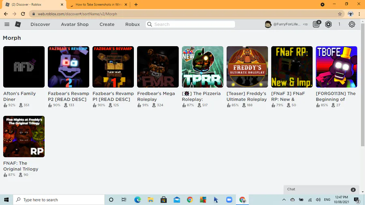Screen dimensions: 365x205
Task: Open Microsoft Store from taskbar
Action: point(164,200)
